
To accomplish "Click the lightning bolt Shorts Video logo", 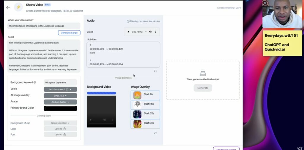I will (x=18, y=7).
